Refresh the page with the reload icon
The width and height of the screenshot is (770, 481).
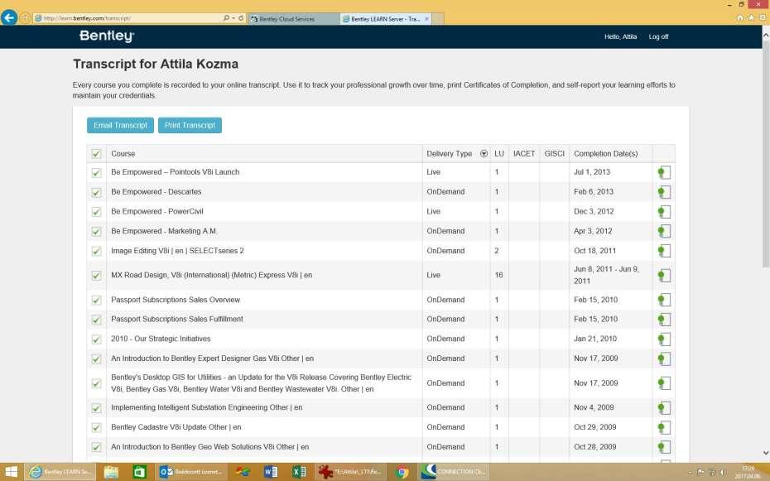[x=241, y=18]
